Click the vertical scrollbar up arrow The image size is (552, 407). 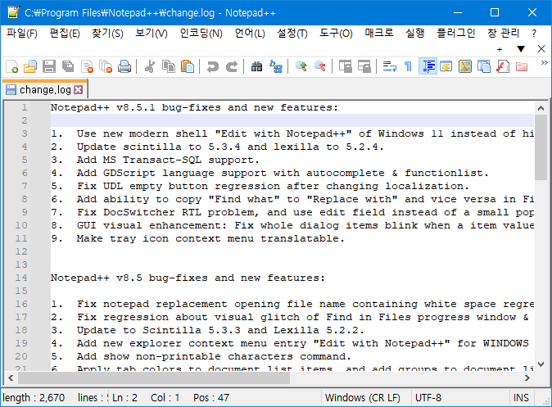click(x=541, y=108)
